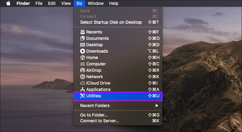Click the Utilities tools icon
This screenshot has width=242, height=132.
pos(83,96)
